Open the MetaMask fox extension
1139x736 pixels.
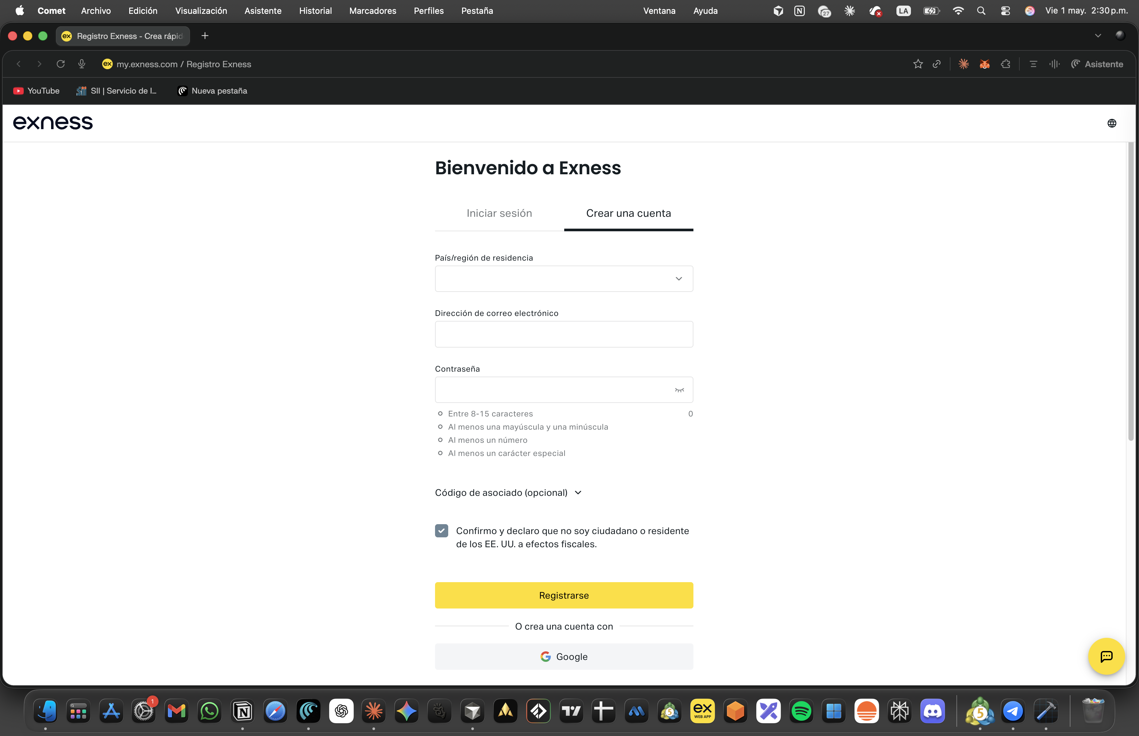click(x=985, y=64)
